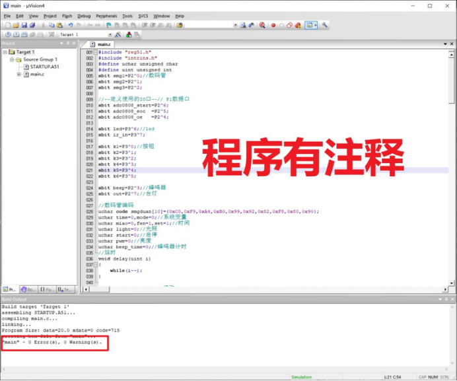Switch to the Project panel tab
The width and height of the screenshot is (457, 381).
coord(10,289)
